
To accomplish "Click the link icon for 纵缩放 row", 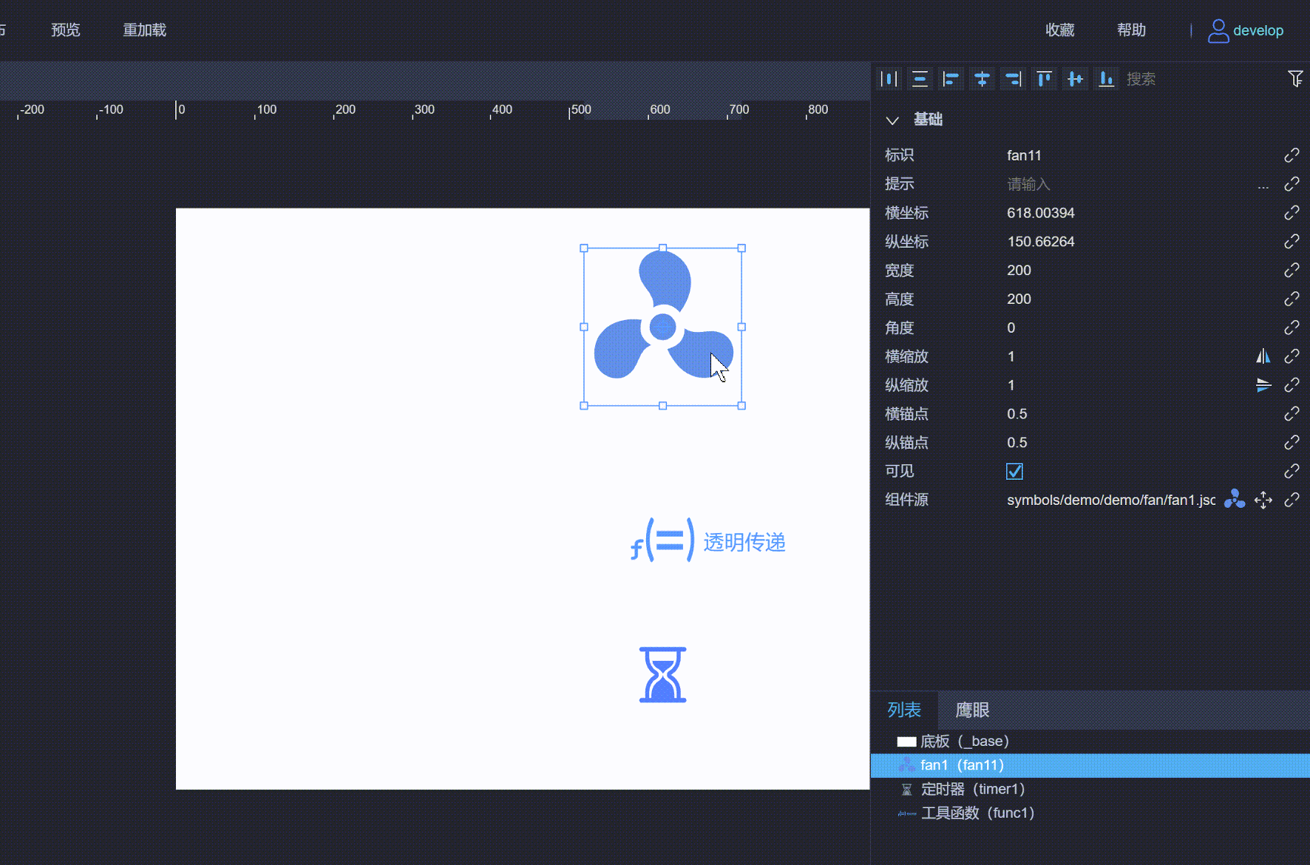I will pyautogui.click(x=1292, y=385).
